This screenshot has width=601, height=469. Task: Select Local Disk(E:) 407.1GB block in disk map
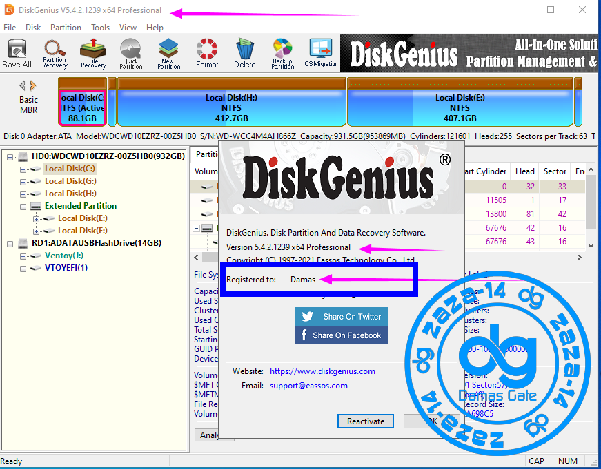[x=460, y=102]
